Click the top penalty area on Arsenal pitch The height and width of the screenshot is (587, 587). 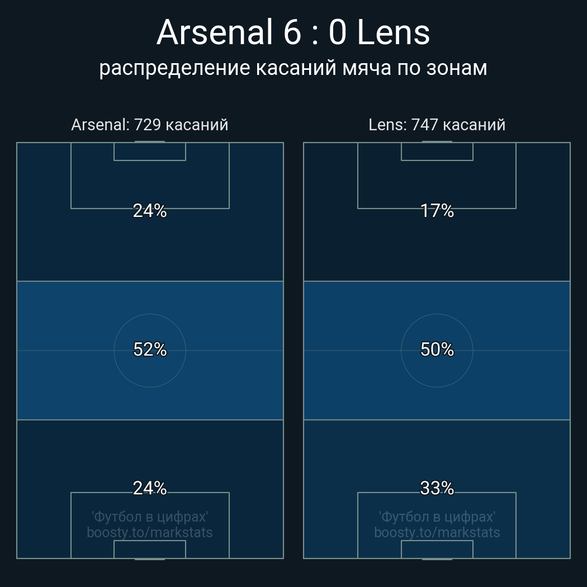point(150,184)
